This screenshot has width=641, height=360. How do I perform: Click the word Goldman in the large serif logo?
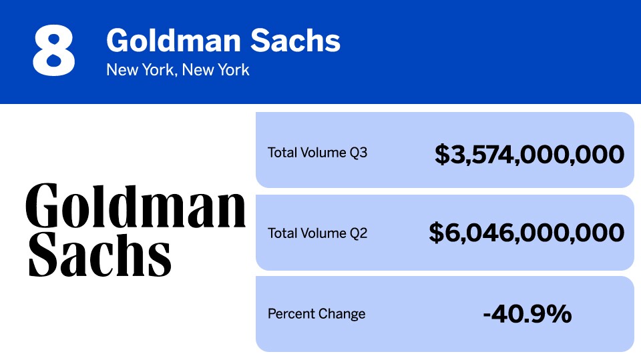coord(136,206)
